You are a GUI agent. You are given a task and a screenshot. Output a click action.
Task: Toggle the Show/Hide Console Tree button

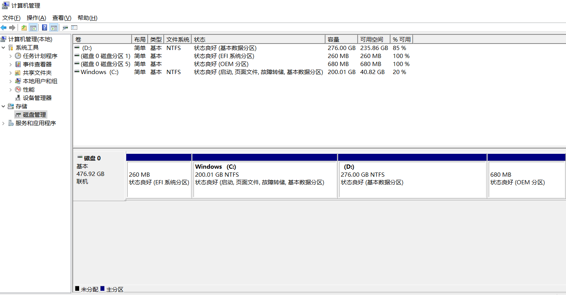click(x=33, y=27)
